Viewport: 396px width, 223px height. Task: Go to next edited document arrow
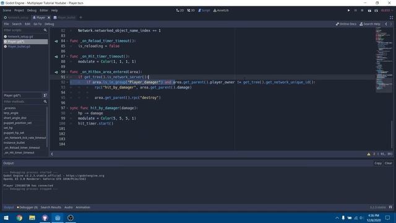click(x=391, y=24)
